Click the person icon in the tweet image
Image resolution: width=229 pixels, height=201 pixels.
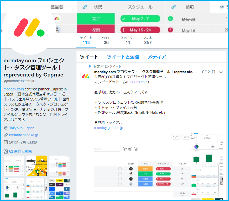click(136, 149)
